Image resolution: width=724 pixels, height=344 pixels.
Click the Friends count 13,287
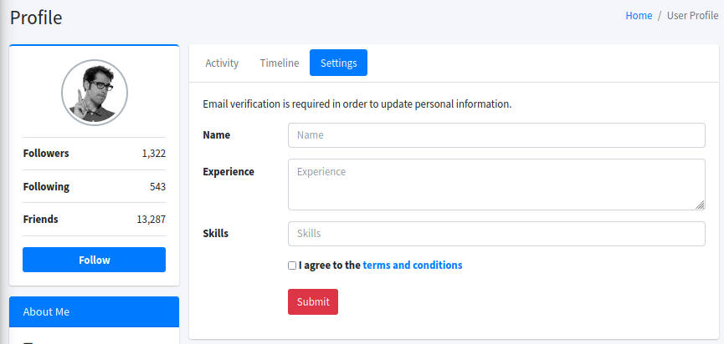point(151,220)
